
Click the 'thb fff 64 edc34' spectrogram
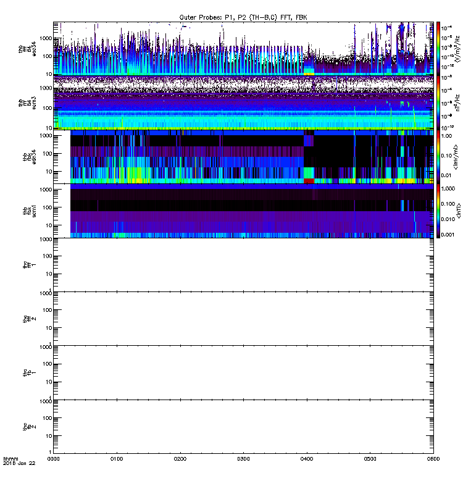(x=243, y=49)
